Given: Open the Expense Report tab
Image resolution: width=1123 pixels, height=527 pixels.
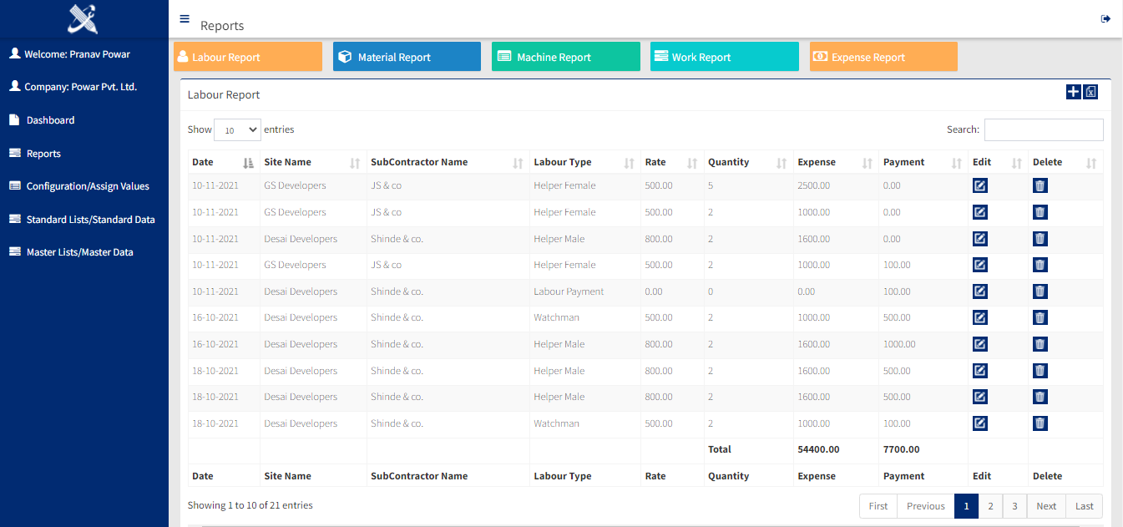Looking at the screenshot, I should click(883, 57).
